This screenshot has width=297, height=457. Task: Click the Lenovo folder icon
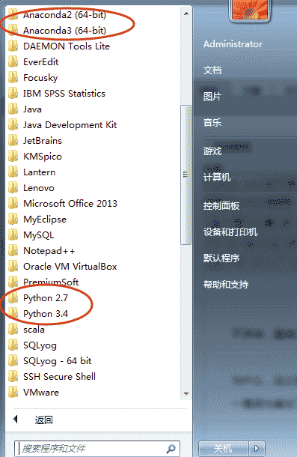pyautogui.click(x=13, y=188)
